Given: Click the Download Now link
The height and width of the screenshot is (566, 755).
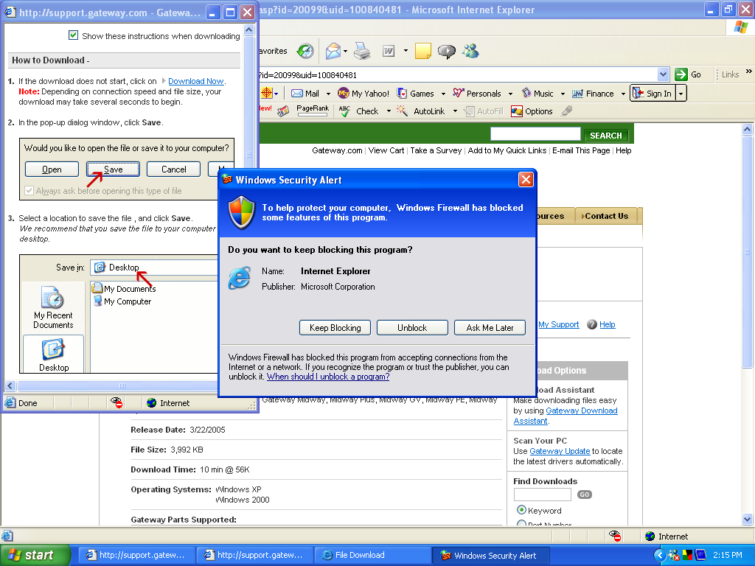Looking at the screenshot, I should [x=195, y=81].
